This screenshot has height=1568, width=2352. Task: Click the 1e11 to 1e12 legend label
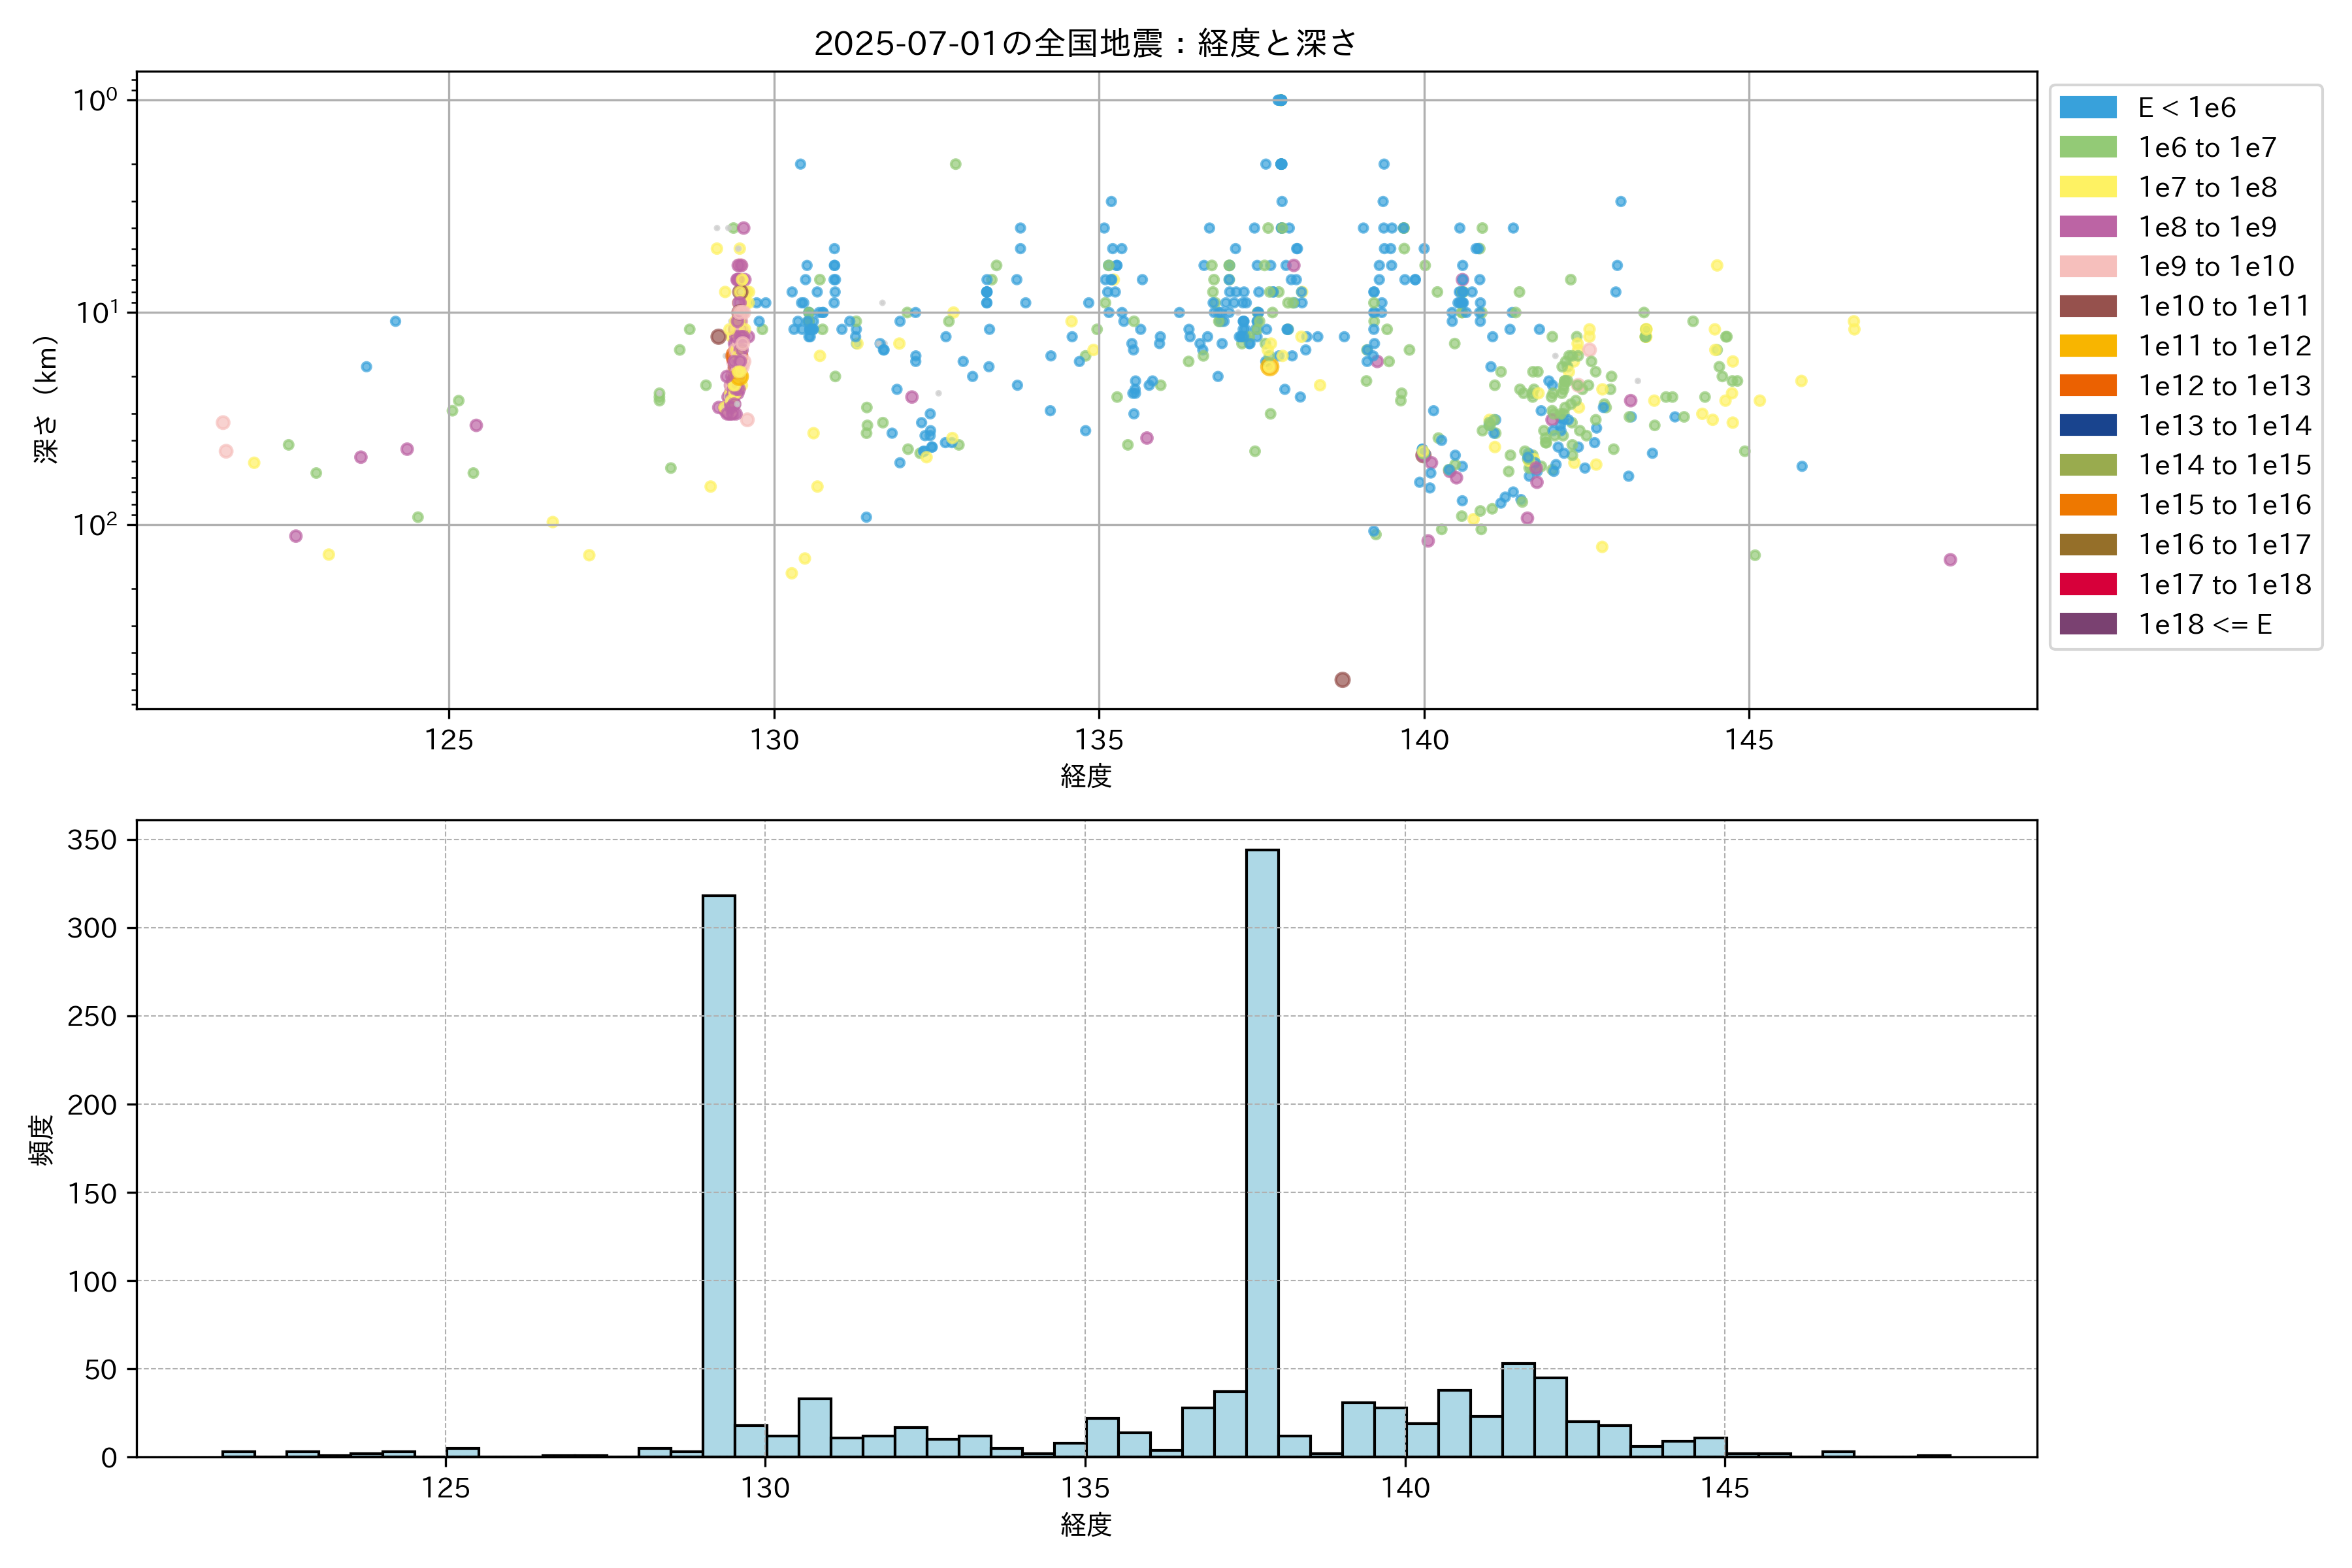click(x=2224, y=346)
